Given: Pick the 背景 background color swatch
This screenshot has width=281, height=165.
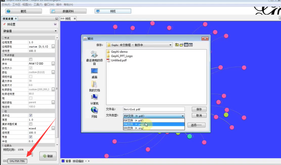Looking at the screenshot, I should click(x=63, y=161).
